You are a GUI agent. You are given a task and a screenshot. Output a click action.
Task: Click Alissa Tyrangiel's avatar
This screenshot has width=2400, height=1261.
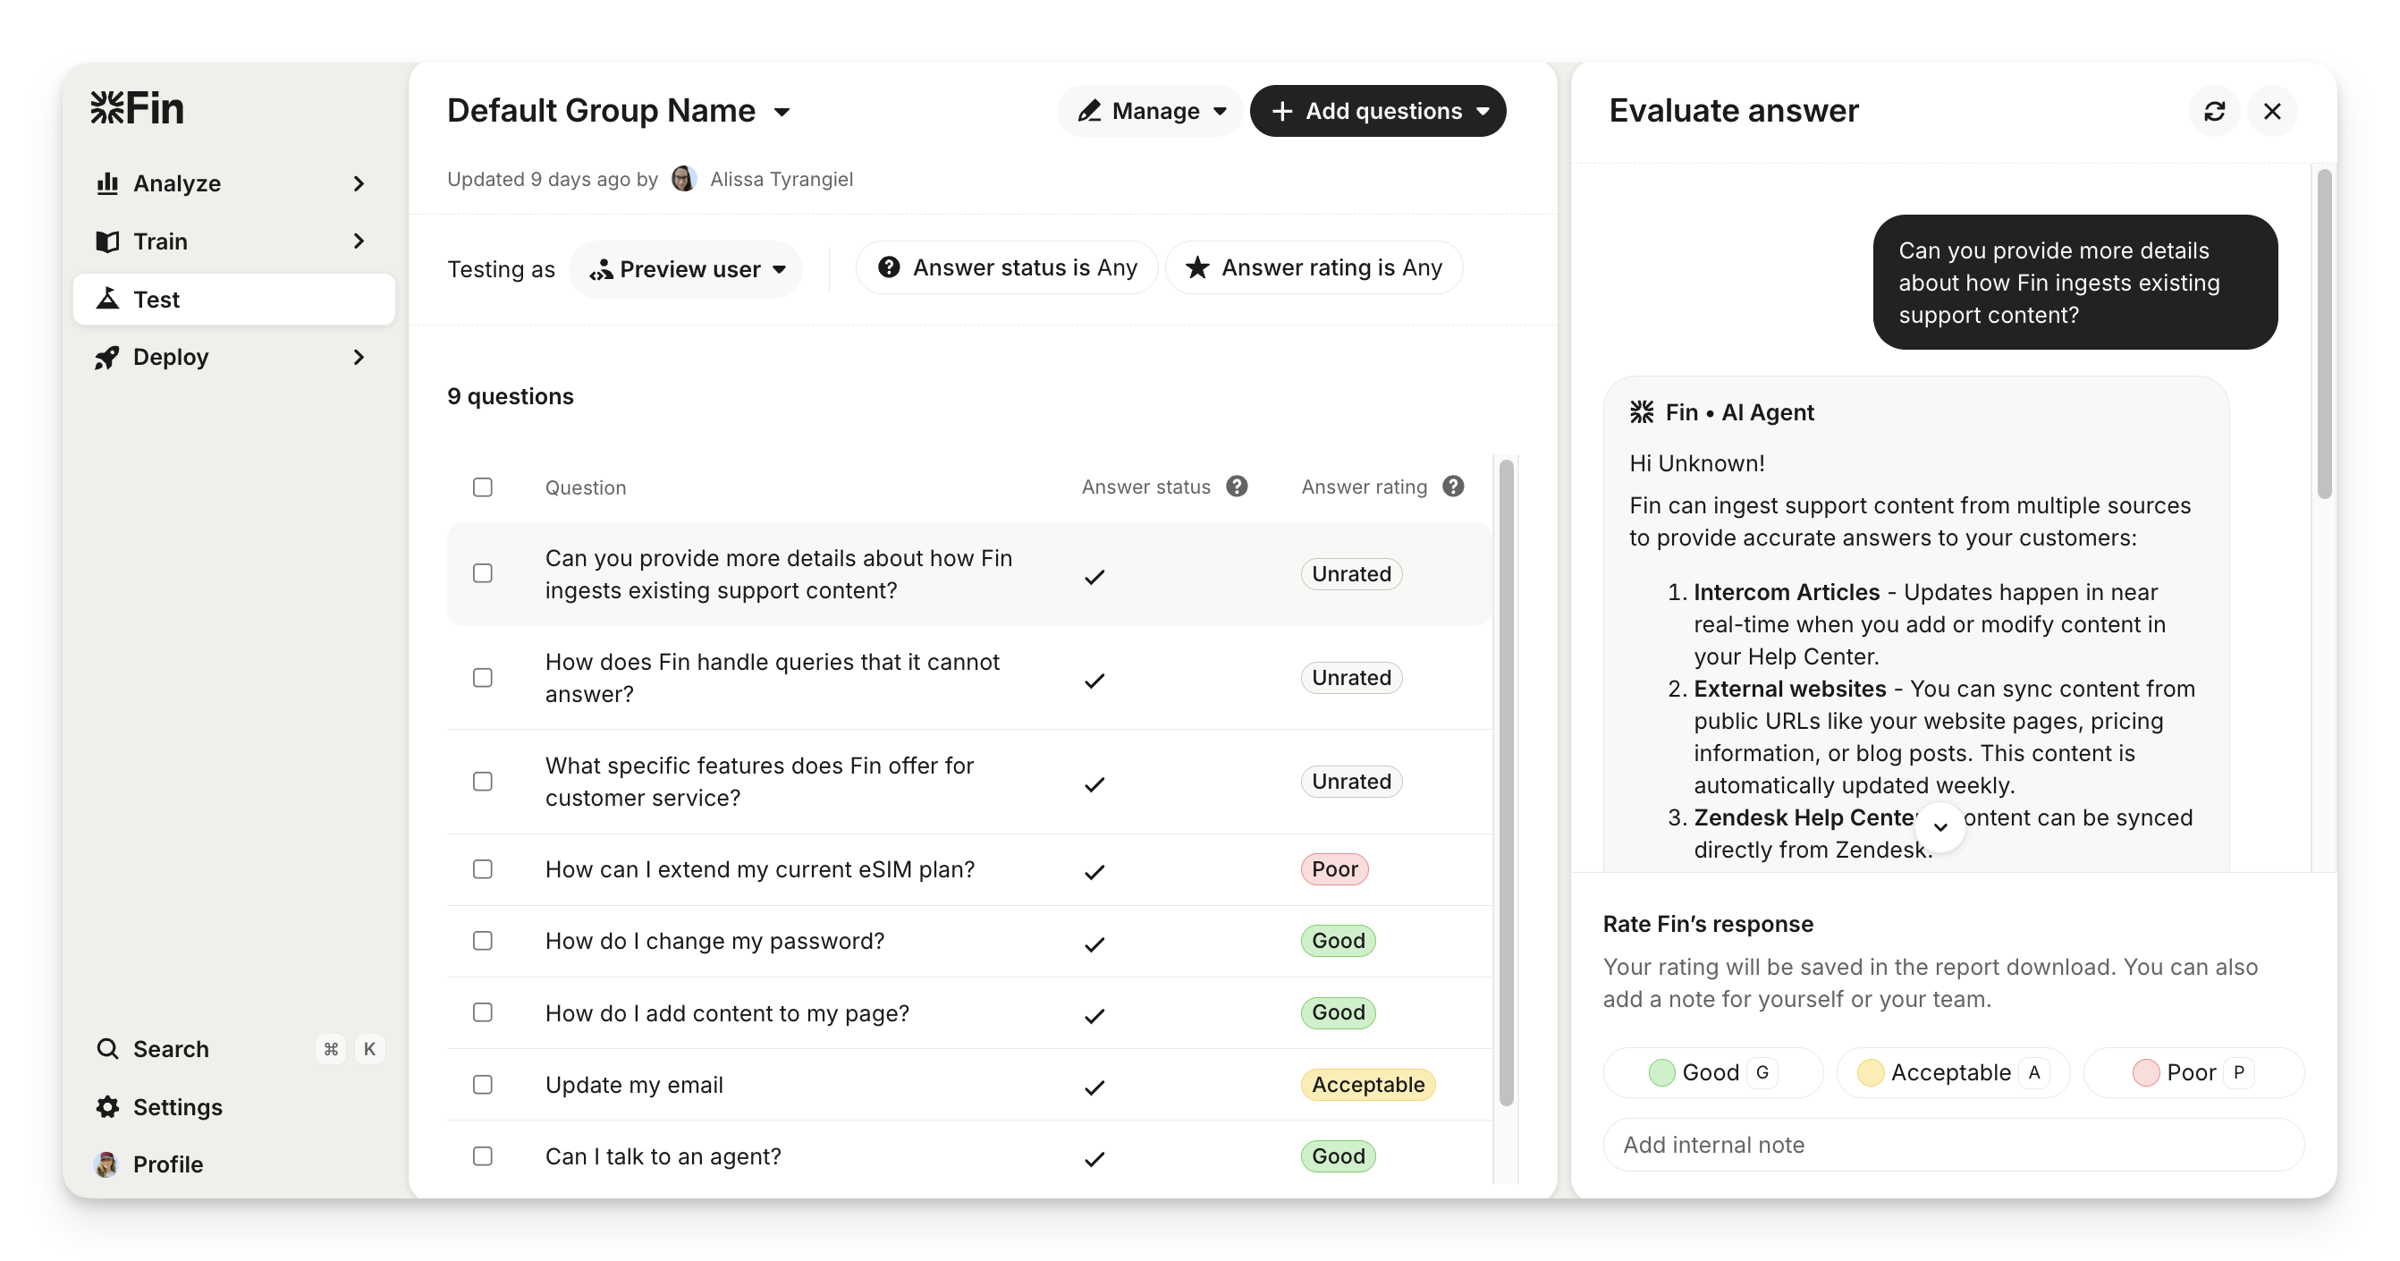(x=684, y=179)
